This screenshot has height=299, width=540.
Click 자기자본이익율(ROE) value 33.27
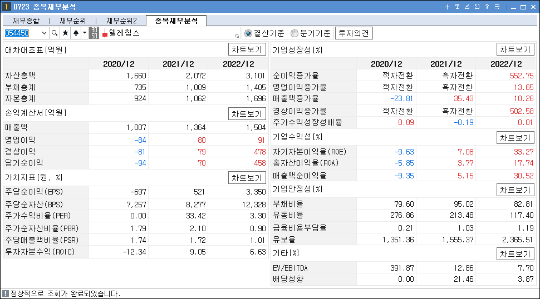pos(524,152)
